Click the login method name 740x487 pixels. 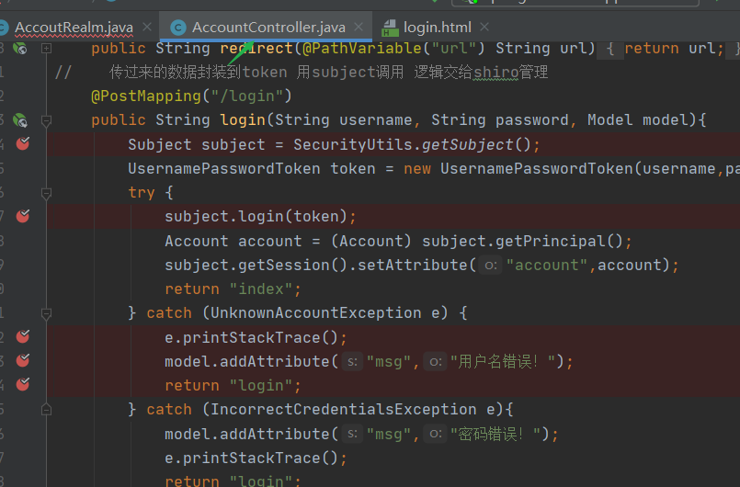[243, 119]
